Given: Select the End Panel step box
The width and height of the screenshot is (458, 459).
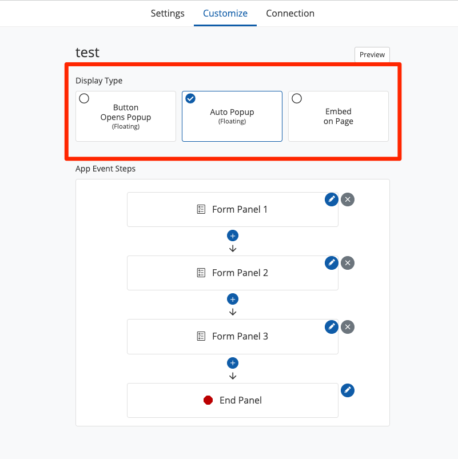Looking at the screenshot, I should [x=232, y=400].
